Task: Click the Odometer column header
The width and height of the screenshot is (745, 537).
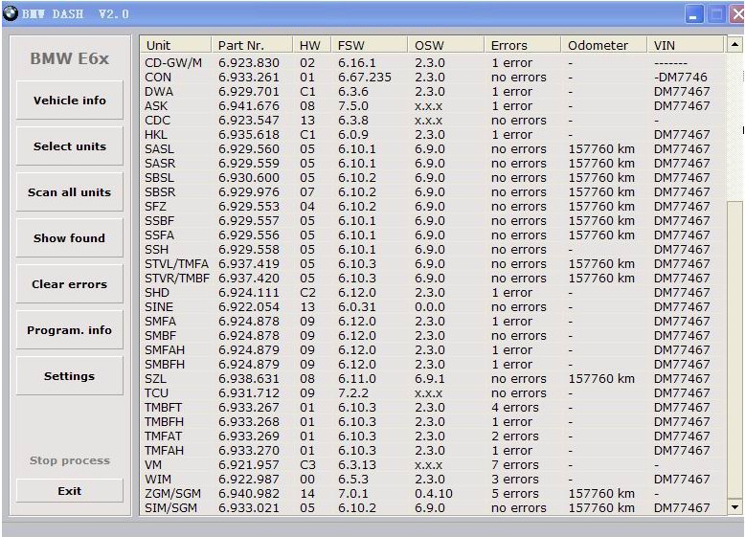Action: coord(604,45)
